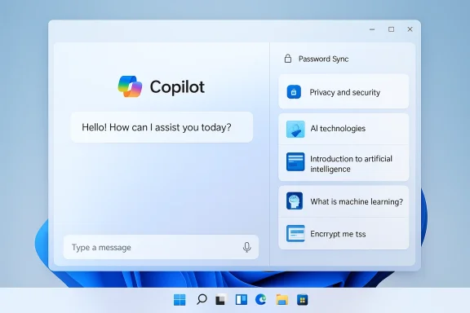Open Introduction to artificial intelligence
470x313 pixels.
(344, 163)
